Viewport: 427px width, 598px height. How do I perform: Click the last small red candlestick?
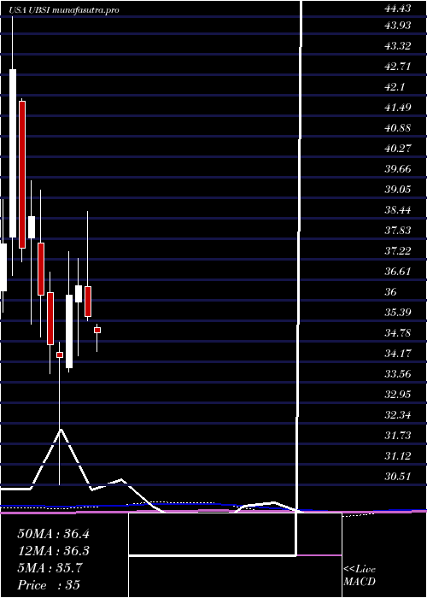(x=97, y=331)
